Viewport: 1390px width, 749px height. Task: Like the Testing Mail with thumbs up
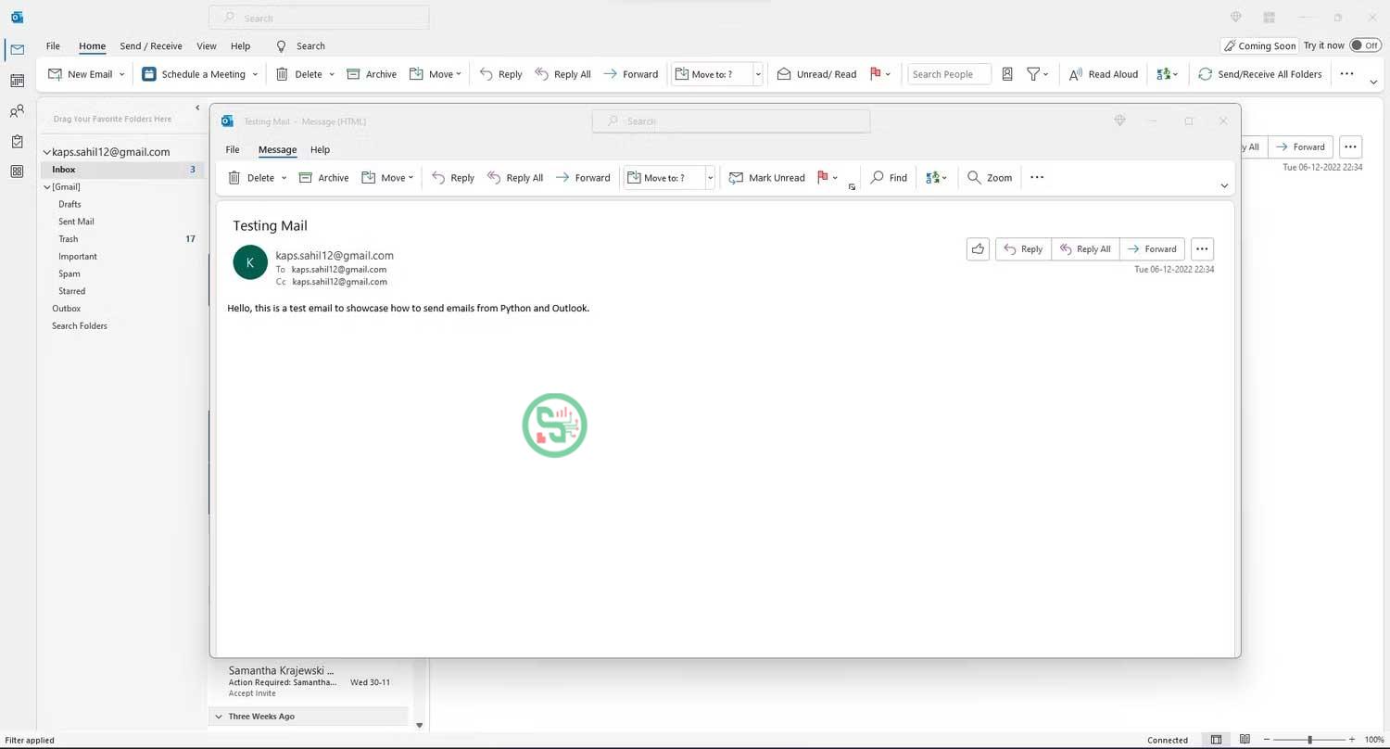click(x=978, y=248)
